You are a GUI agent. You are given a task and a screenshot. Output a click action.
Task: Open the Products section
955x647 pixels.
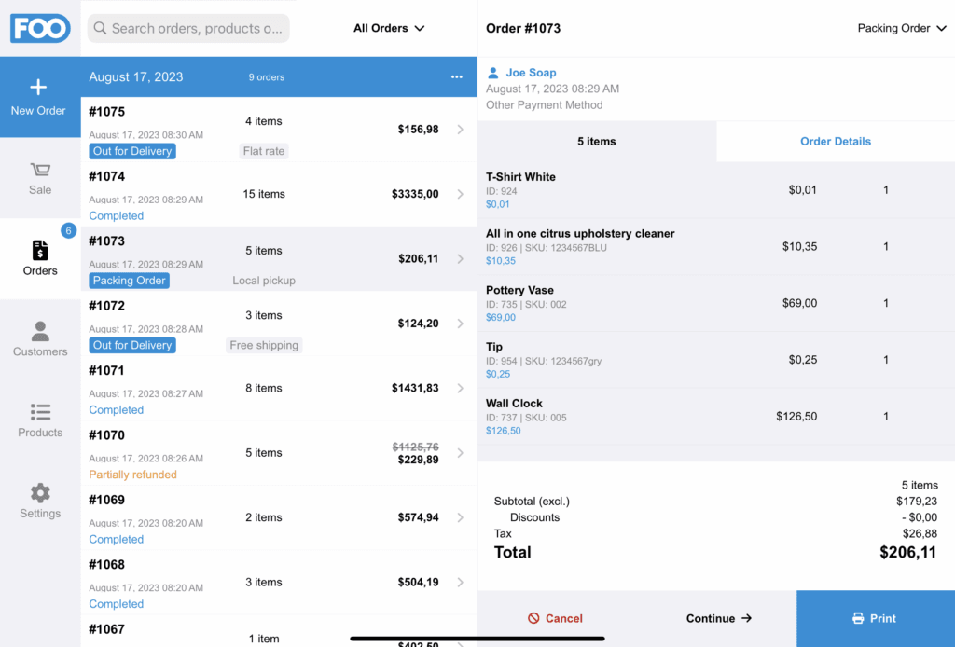click(39, 419)
